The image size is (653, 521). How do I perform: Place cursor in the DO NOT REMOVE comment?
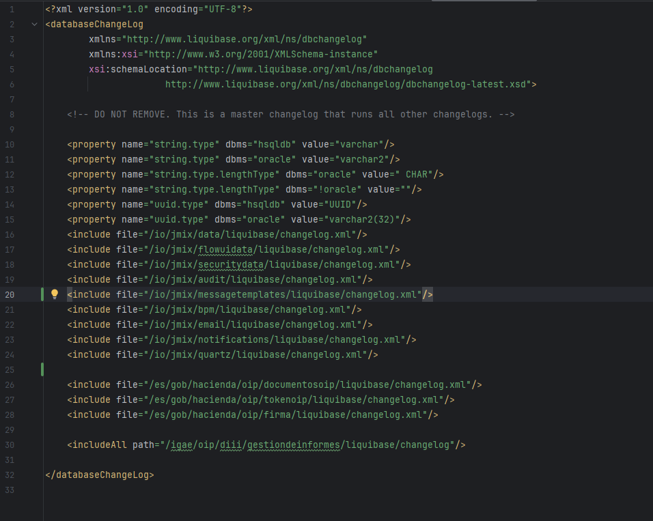pos(290,114)
